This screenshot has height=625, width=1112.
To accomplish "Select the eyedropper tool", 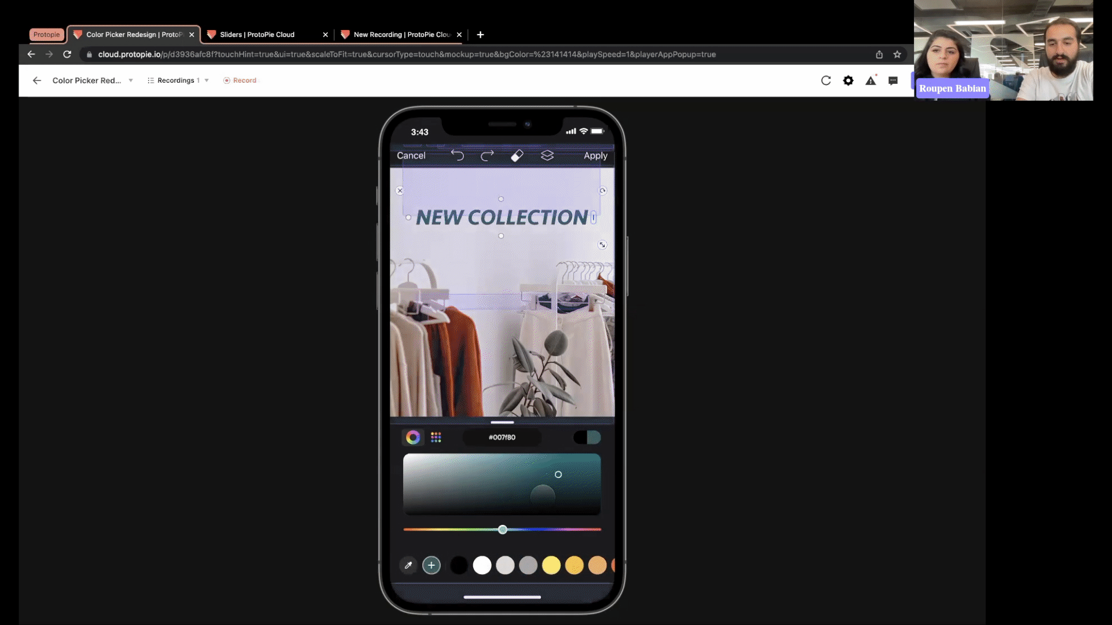I will tap(408, 565).
